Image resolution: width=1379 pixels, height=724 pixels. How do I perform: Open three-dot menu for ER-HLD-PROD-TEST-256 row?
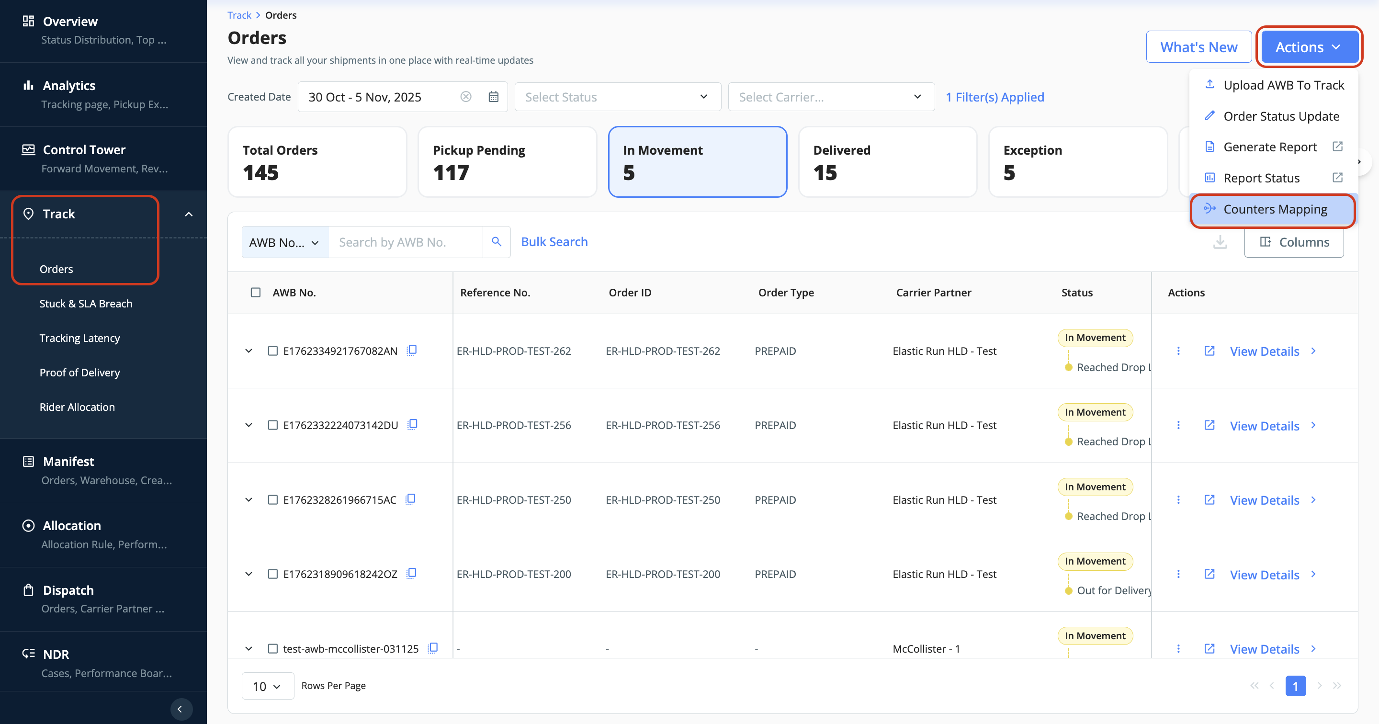point(1178,425)
